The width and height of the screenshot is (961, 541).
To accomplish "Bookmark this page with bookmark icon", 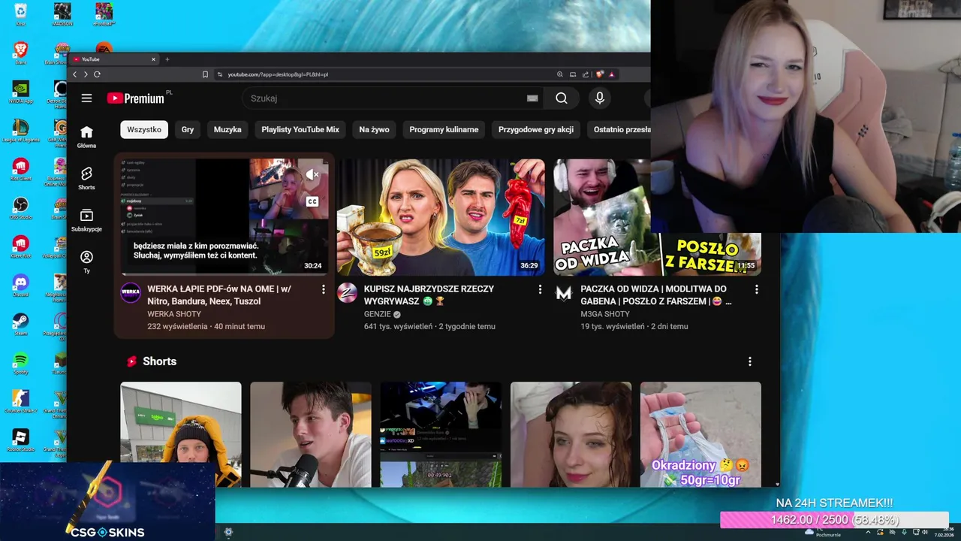I will tap(205, 74).
